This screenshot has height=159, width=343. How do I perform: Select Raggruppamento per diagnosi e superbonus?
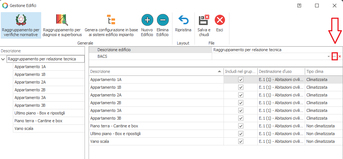point(61,20)
